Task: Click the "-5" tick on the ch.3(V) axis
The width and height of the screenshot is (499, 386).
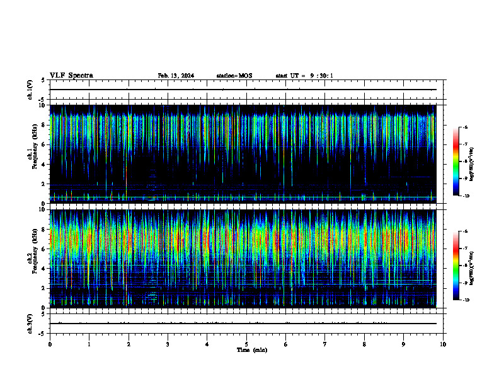Action: [x=42, y=334]
